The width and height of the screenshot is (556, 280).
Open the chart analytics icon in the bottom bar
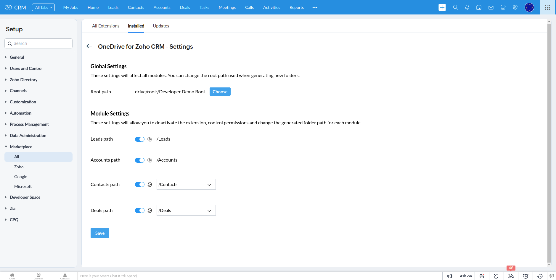(x=482, y=276)
